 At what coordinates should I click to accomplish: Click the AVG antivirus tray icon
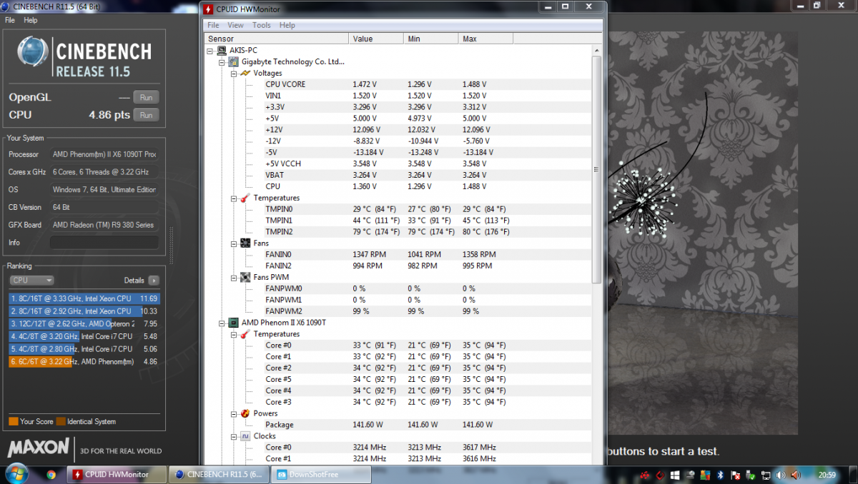(706, 475)
